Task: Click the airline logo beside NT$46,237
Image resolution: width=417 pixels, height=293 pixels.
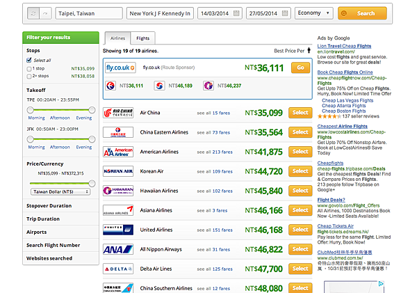Action: coord(208,86)
